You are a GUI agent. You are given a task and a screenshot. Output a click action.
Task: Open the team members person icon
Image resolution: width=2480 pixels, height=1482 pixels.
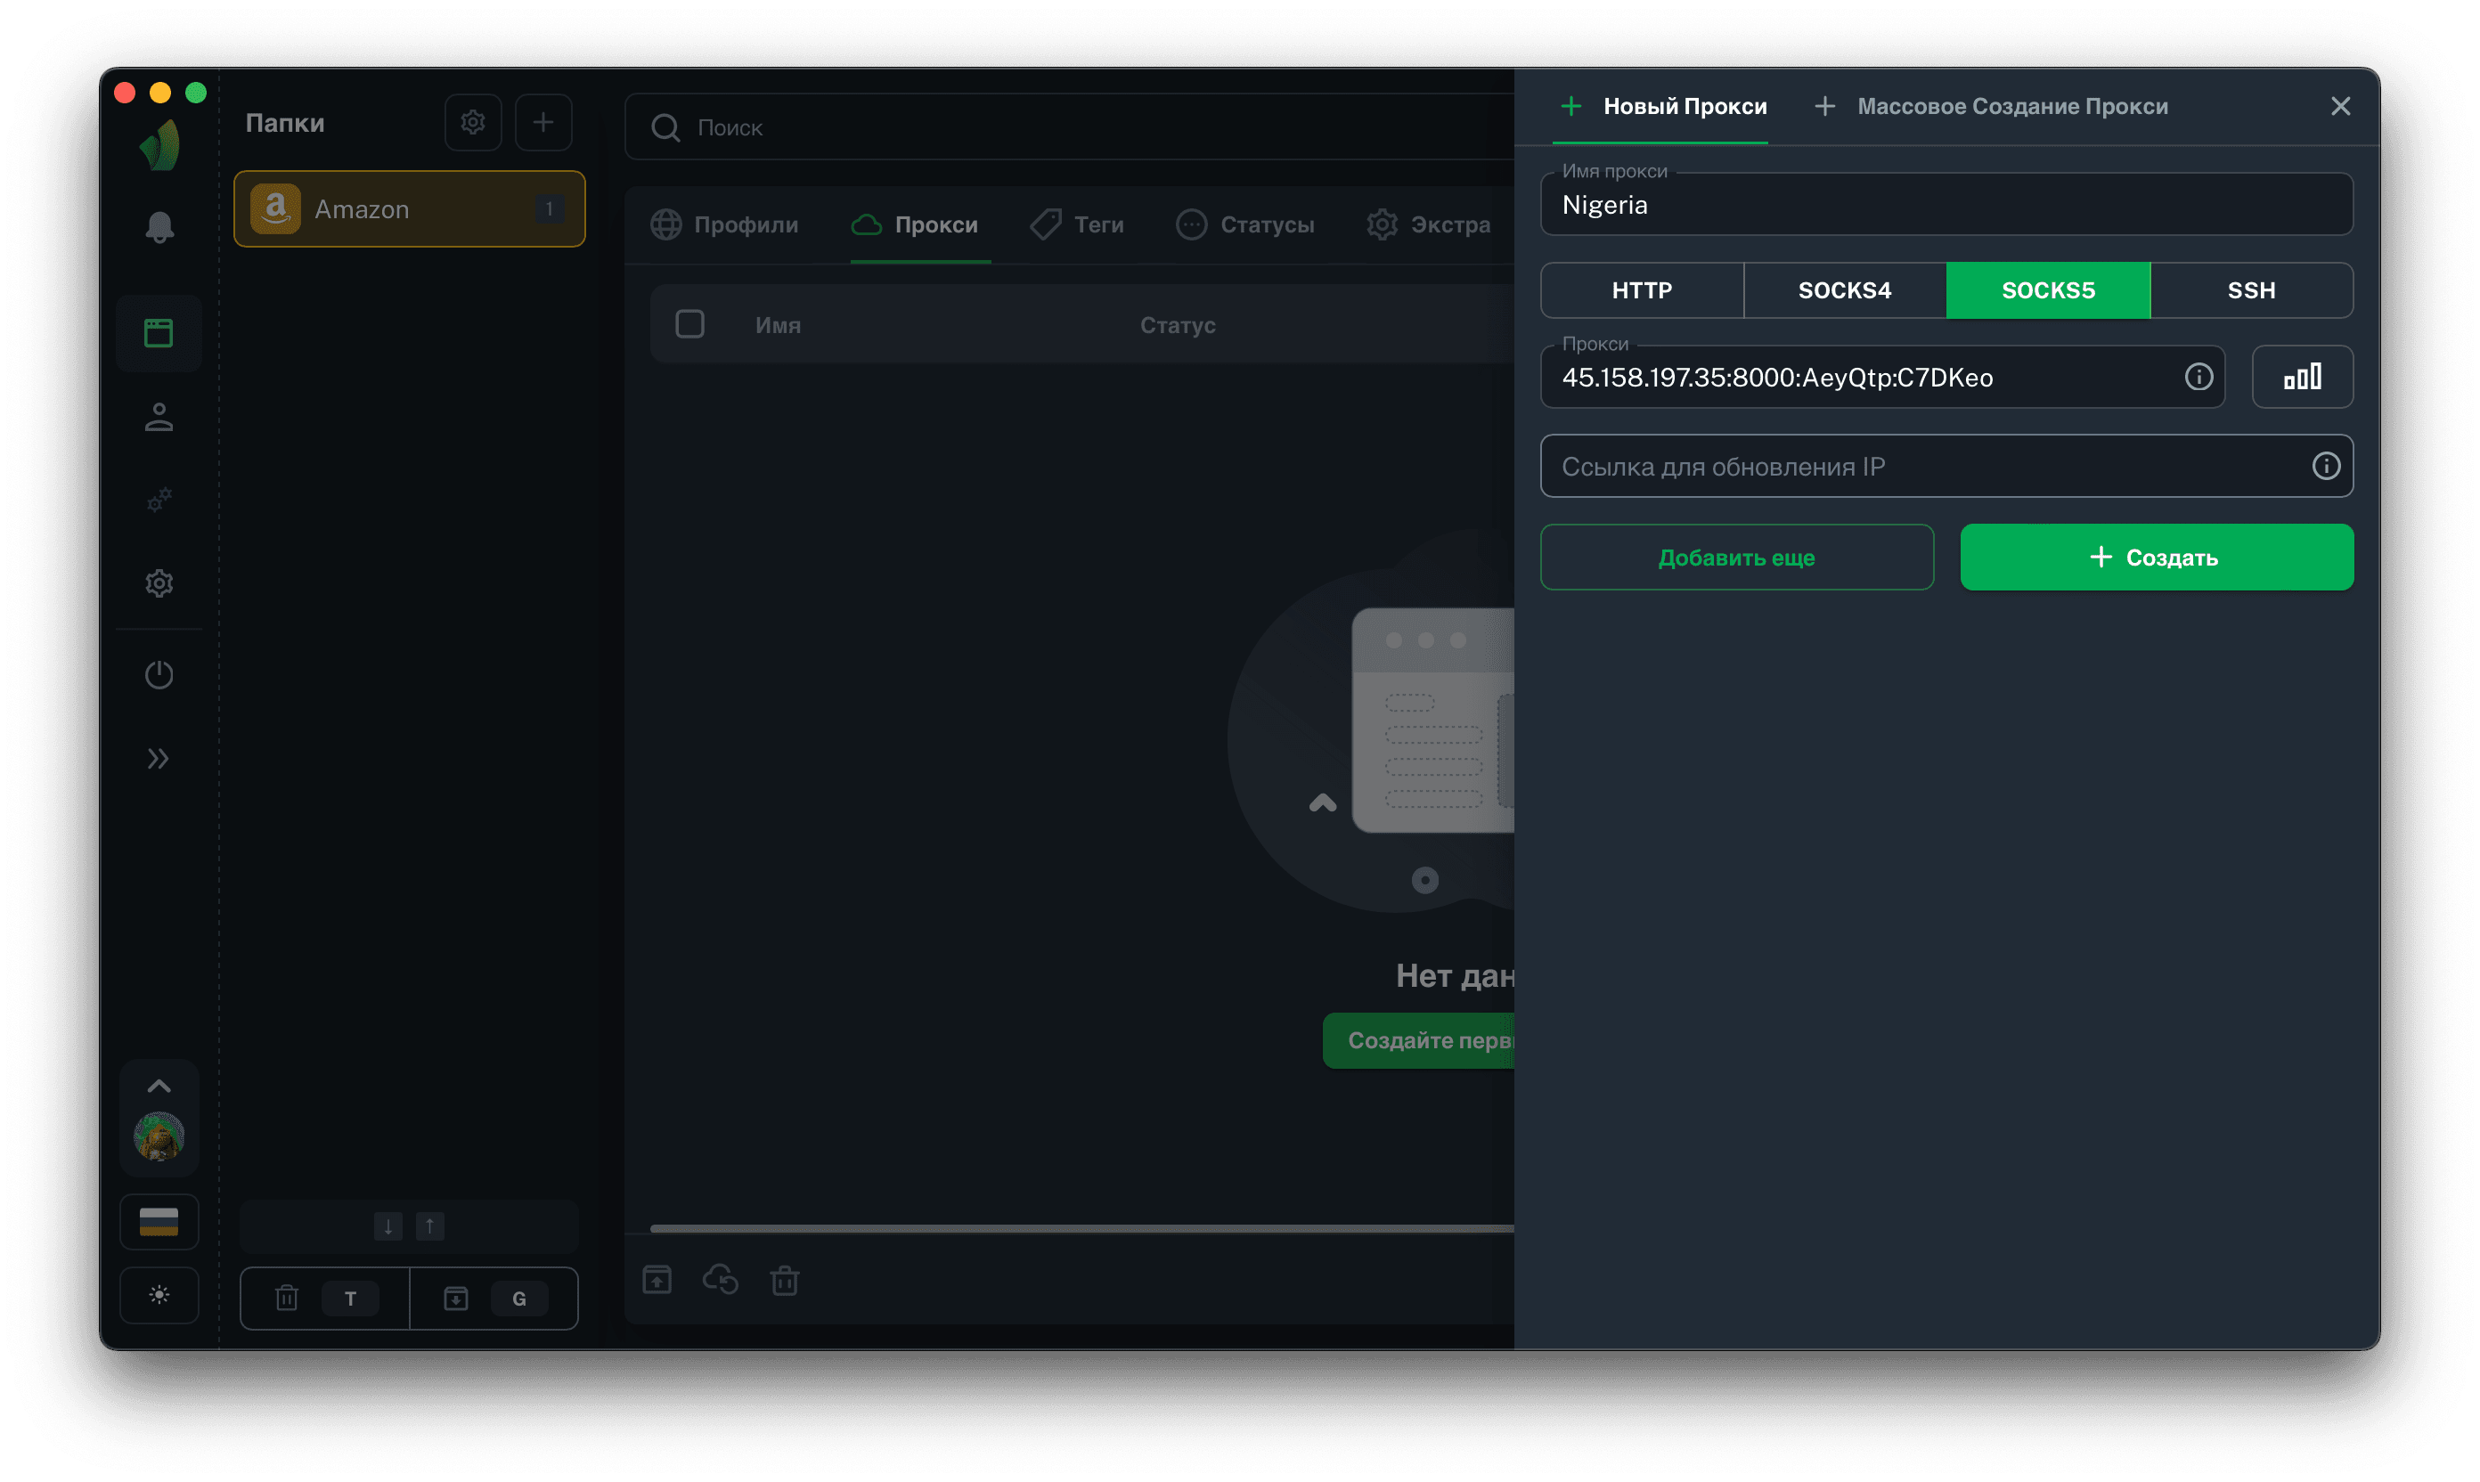click(159, 418)
